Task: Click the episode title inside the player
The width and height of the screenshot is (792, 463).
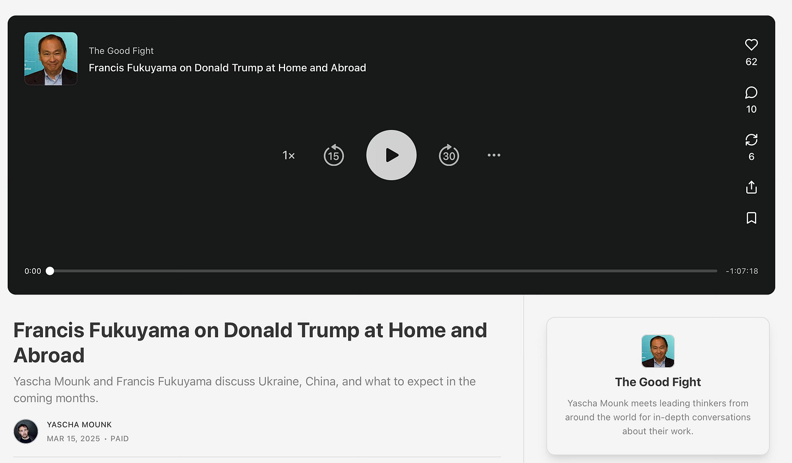Action: click(x=227, y=68)
